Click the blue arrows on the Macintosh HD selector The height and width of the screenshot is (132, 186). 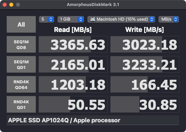152,19
